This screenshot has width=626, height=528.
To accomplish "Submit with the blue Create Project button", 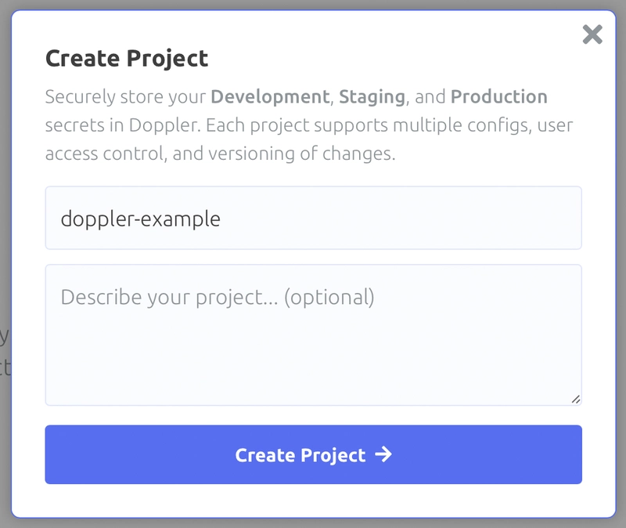I will [x=314, y=454].
